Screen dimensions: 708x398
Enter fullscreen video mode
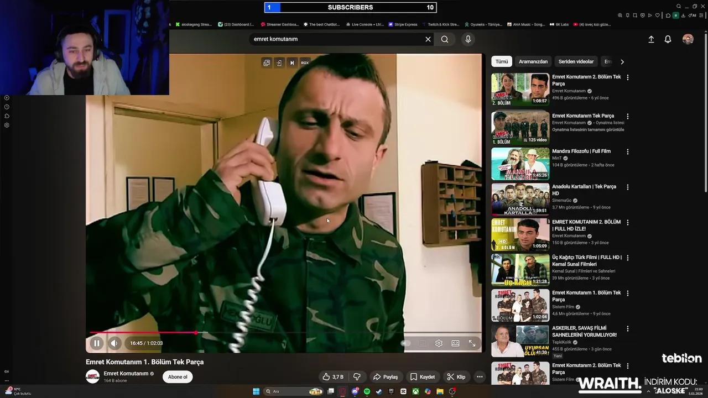472,343
